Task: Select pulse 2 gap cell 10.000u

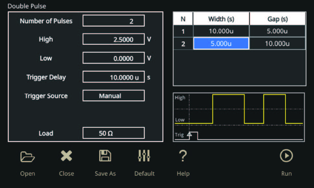Action: point(277,43)
